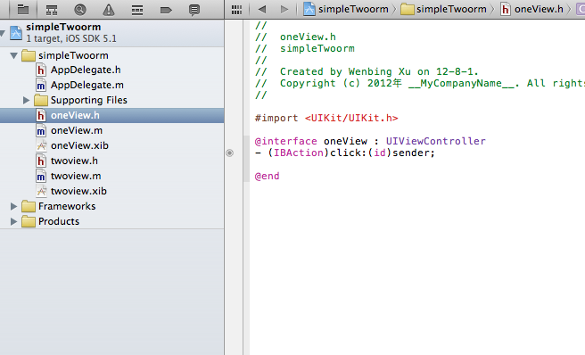This screenshot has height=355, width=585.
Task: Open the Debug navigator icon
Action: 137,10
